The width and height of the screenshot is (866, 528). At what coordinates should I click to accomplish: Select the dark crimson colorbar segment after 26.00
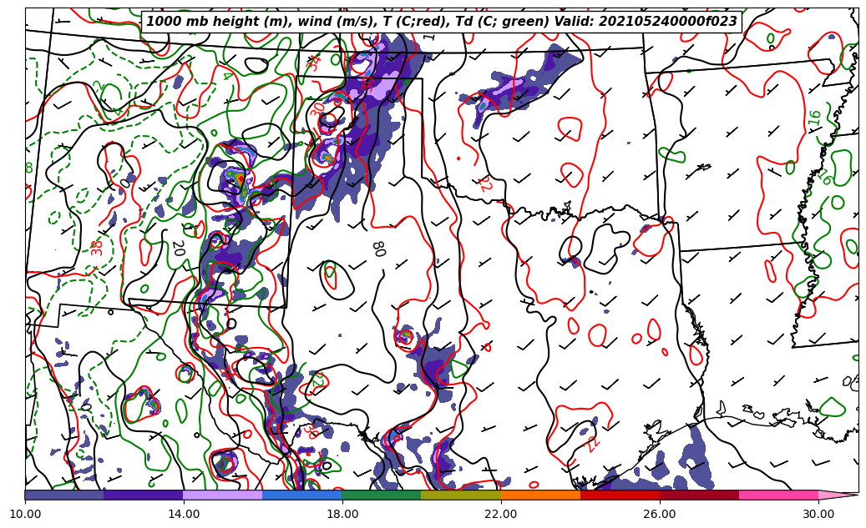point(698,495)
